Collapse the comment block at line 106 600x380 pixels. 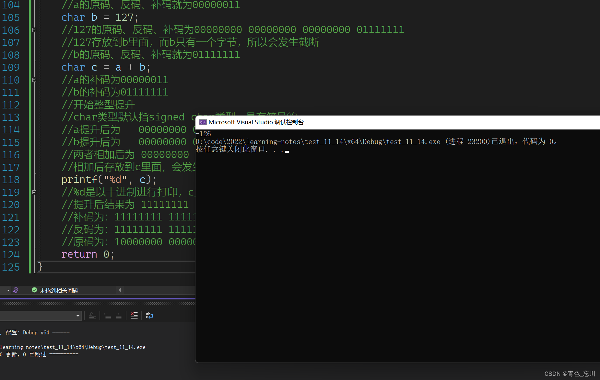point(34,30)
